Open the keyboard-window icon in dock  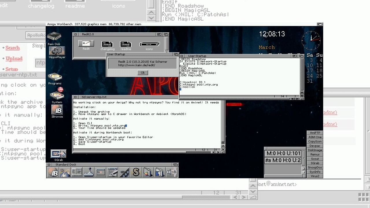pyautogui.click(x=77, y=172)
